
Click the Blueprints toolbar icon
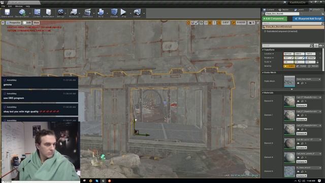click(x=74, y=13)
